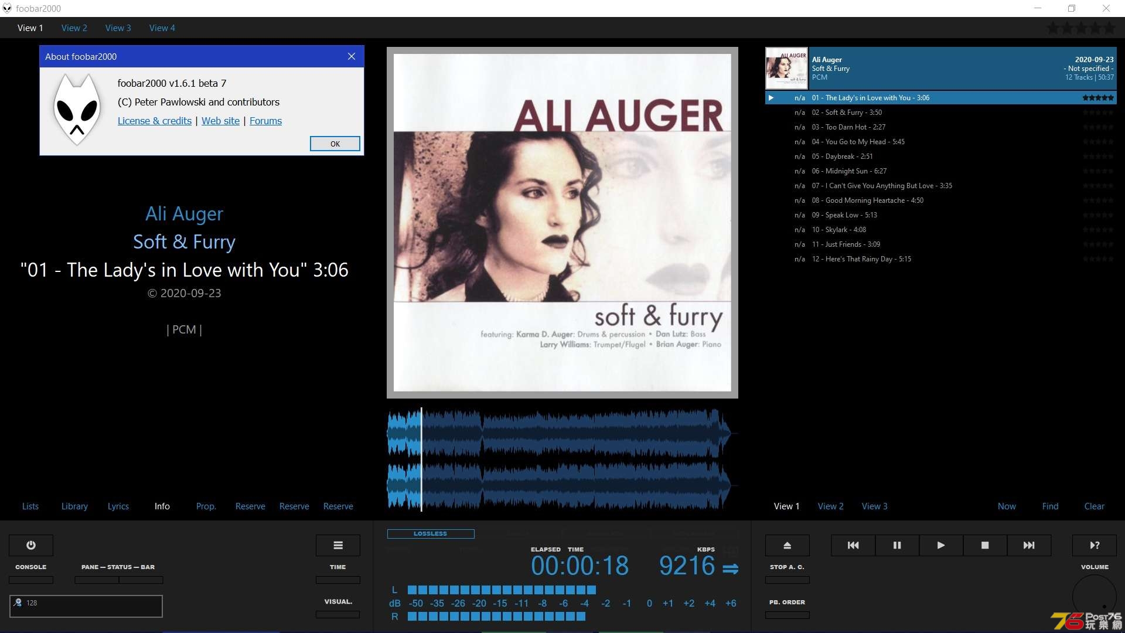
Task: Select track 02 - Soft & Furry
Action: (x=941, y=113)
